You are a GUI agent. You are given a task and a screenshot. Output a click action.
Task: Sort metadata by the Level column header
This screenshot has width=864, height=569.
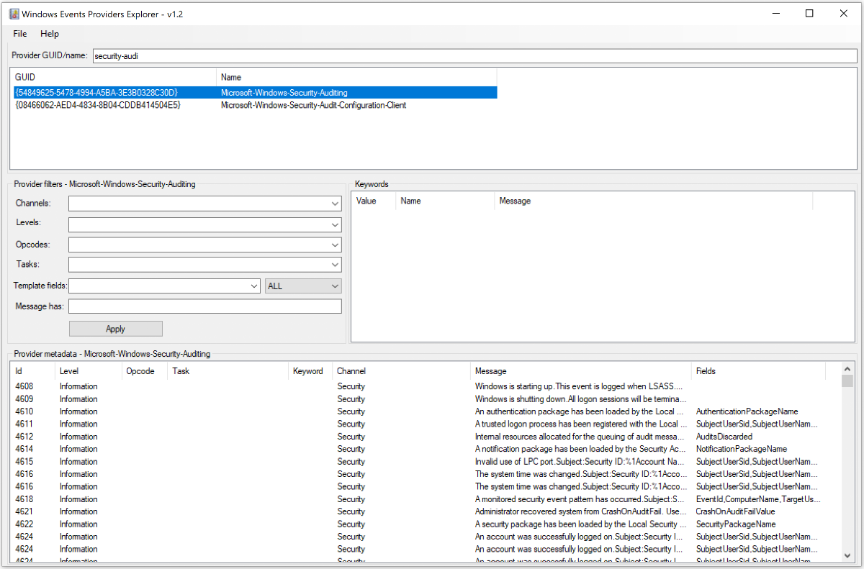(x=88, y=371)
